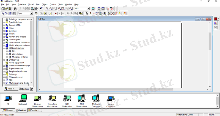Click the device tree scroll-down arrow

pos(31,83)
